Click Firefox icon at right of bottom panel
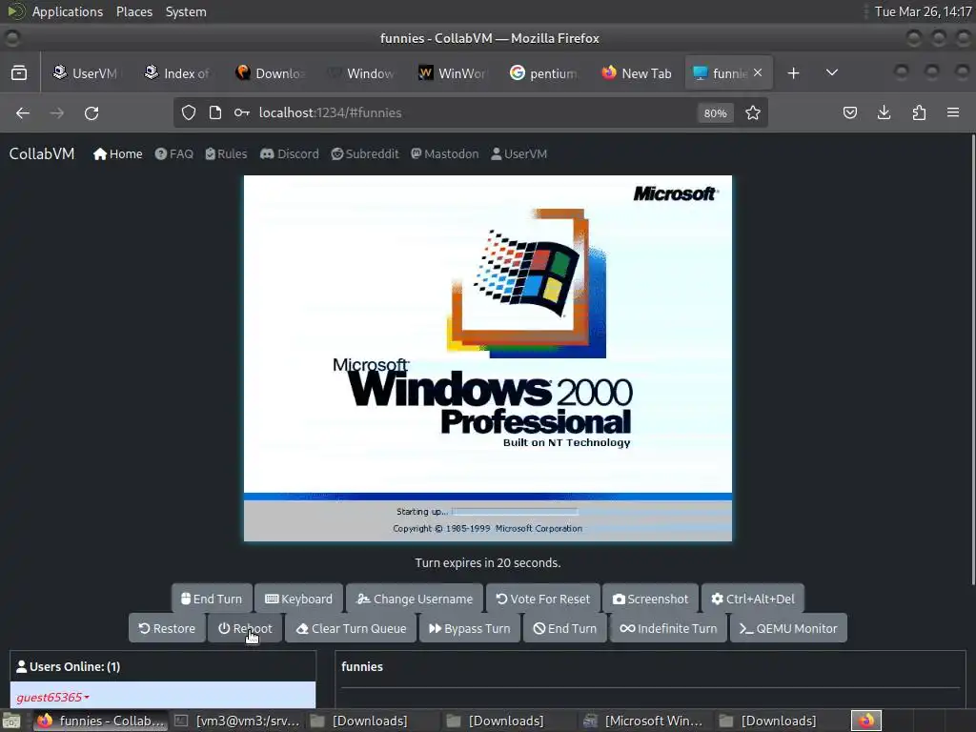This screenshot has height=732, width=976. point(866,721)
